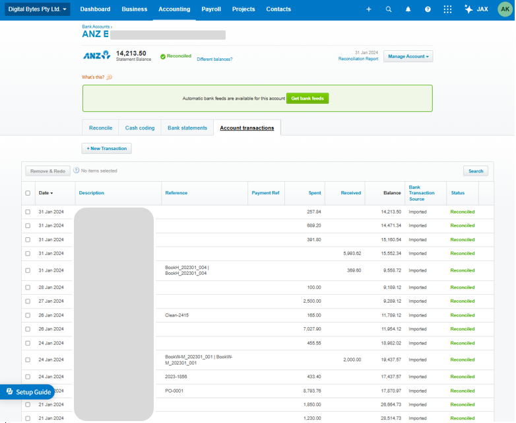Click the Search button above the table
This screenshot has height=423, width=516.
point(476,171)
